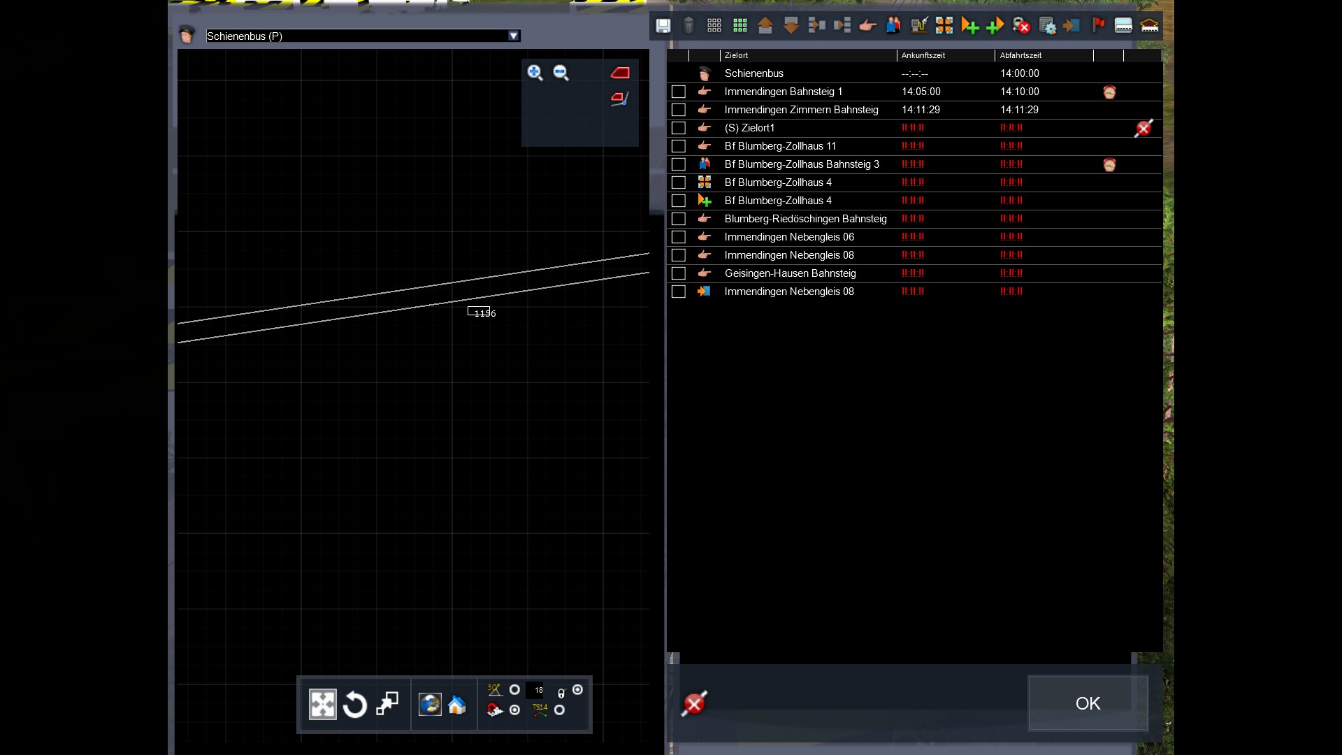The width and height of the screenshot is (1342, 755).
Task: Click the red cancel X button at bottom
Action: click(x=694, y=704)
